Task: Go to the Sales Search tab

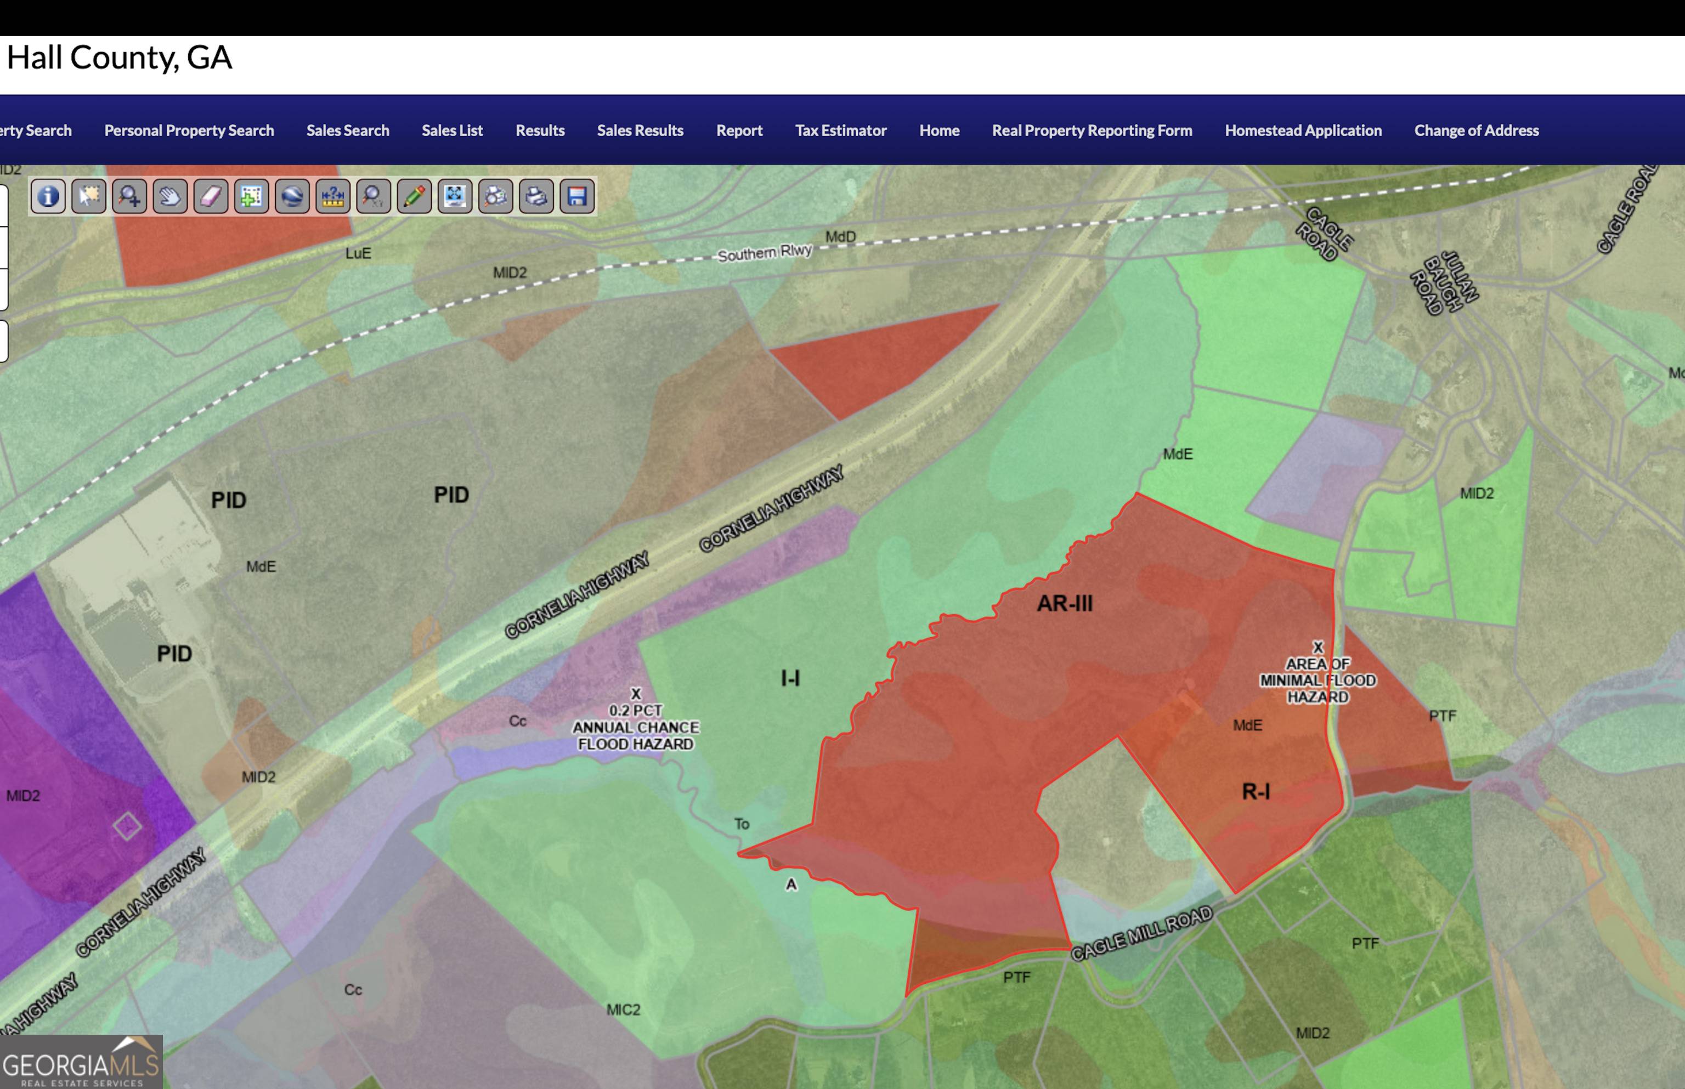Action: 347,131
